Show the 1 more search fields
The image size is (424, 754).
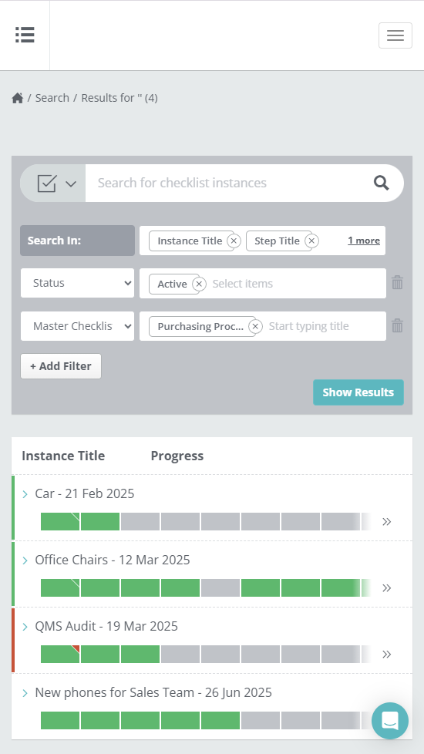click(364, 241)
